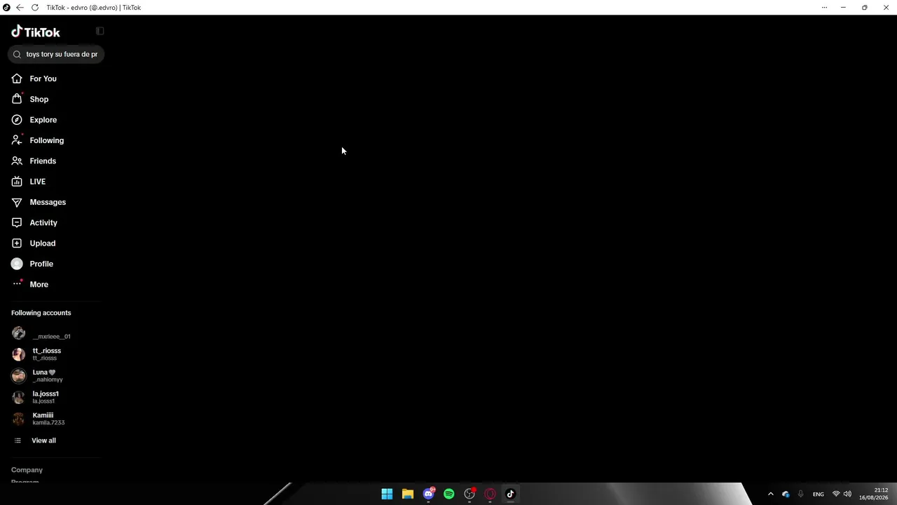
Task: Click Kamiiii's profile avatar
Action: [19, 419]
